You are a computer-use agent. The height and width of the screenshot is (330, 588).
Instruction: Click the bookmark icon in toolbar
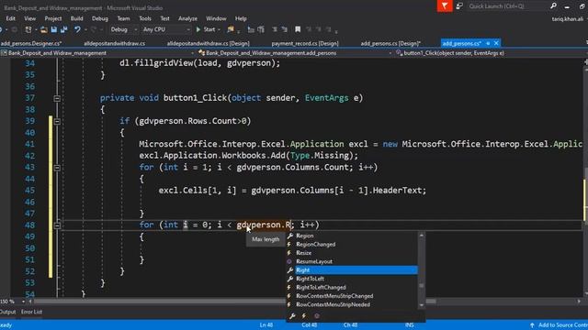click(x=298, y=29)
